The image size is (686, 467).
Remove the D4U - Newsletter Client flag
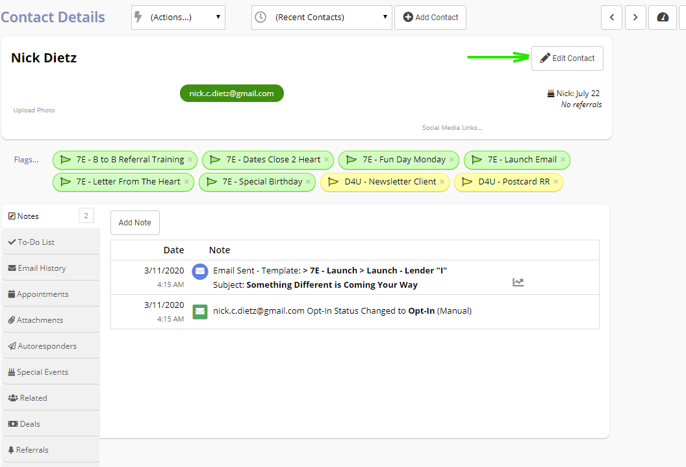(x=442, y=181)
